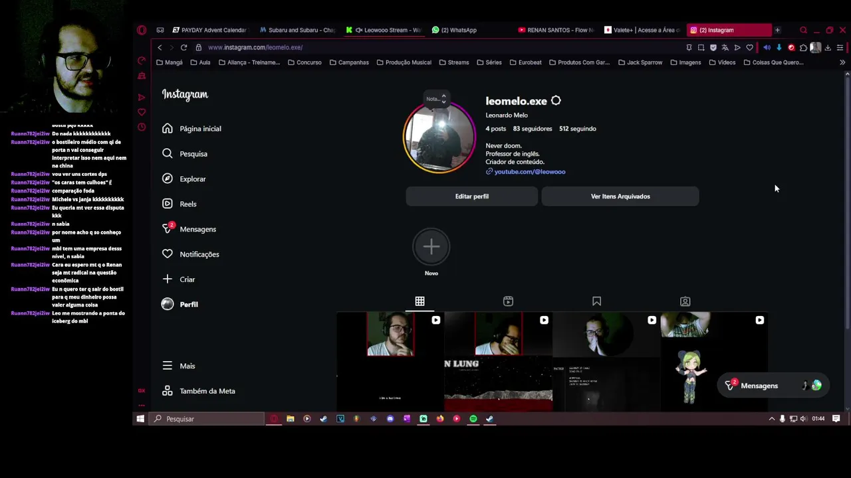
Task: Switch to Subaru and Subaru tab
Action: [x=297, y=30]
